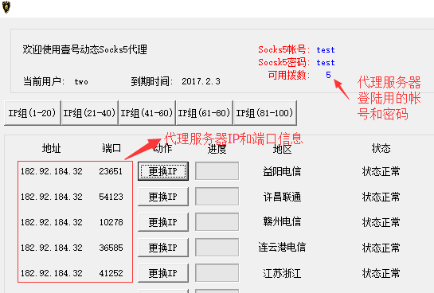Click IP address beside port 54123
Viewport: 434px width, 293px height.
[x=52, y=197]
